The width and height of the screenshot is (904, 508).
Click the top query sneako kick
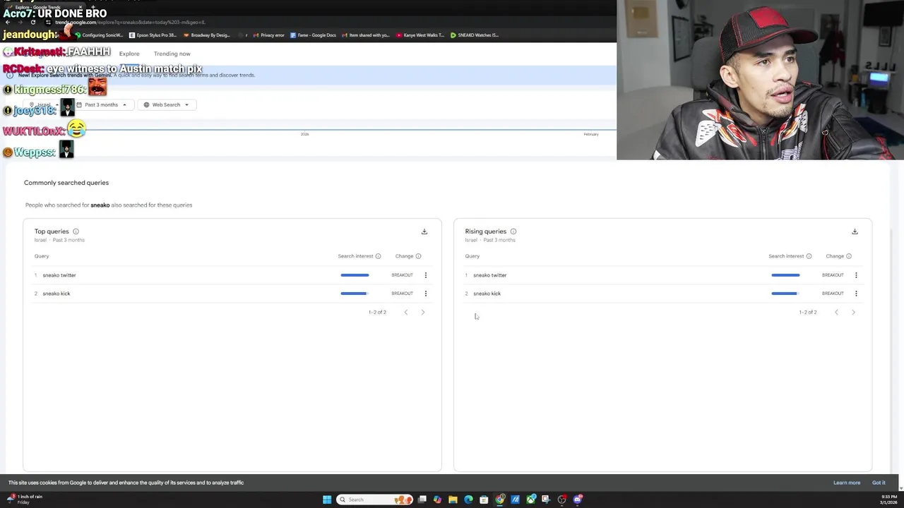pos(56,294)
